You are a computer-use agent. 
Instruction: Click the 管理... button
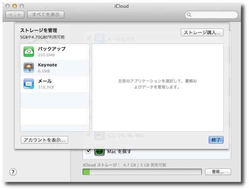pos(218,172)
